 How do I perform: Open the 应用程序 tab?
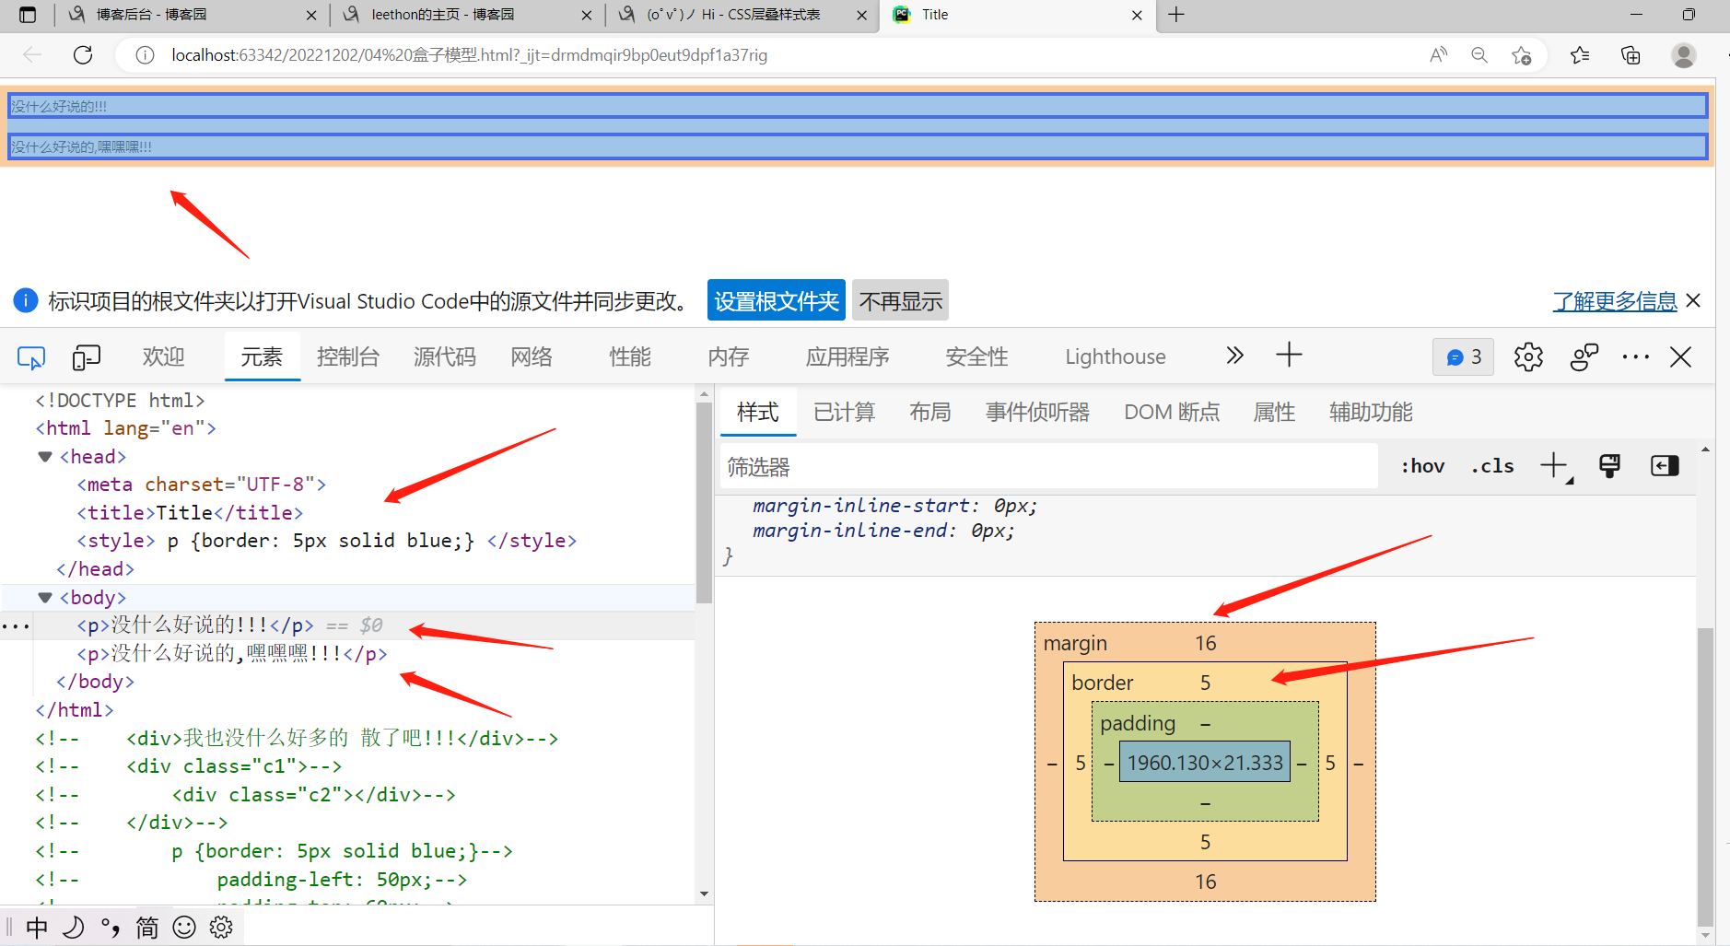[847, 356]
